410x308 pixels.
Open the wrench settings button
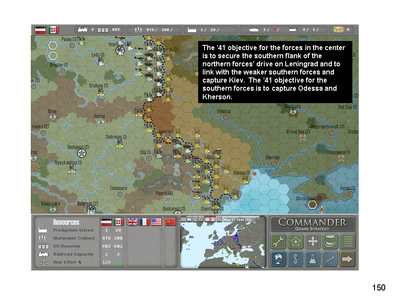tap(278, 242)
